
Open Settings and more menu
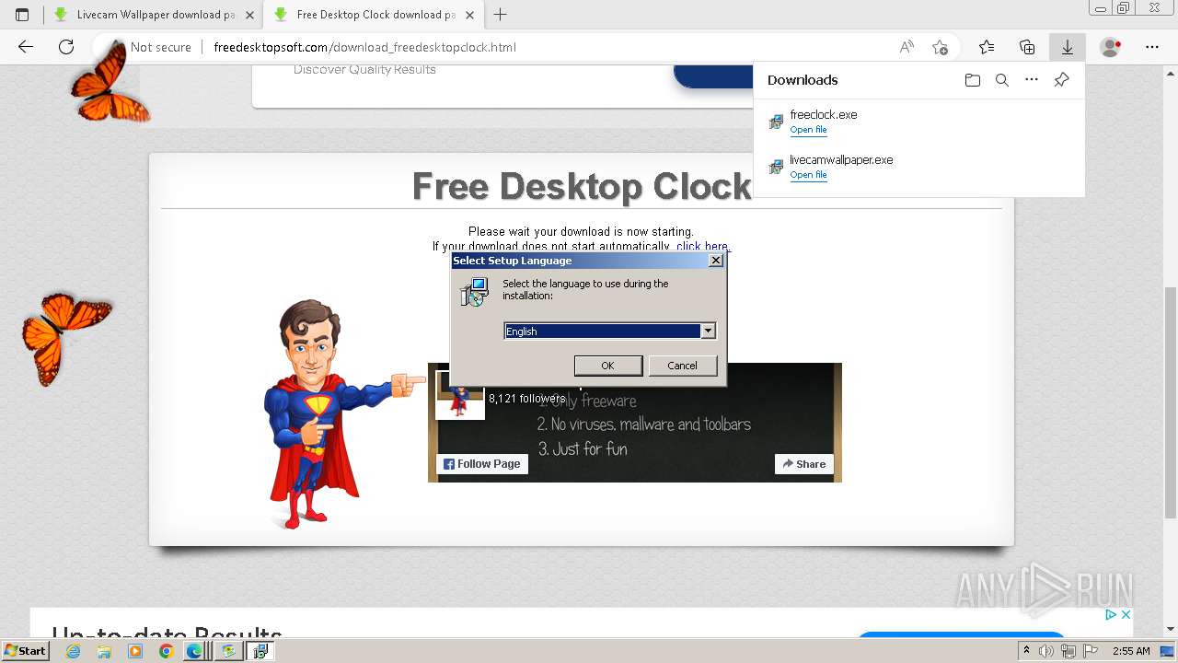[1152, 47]
